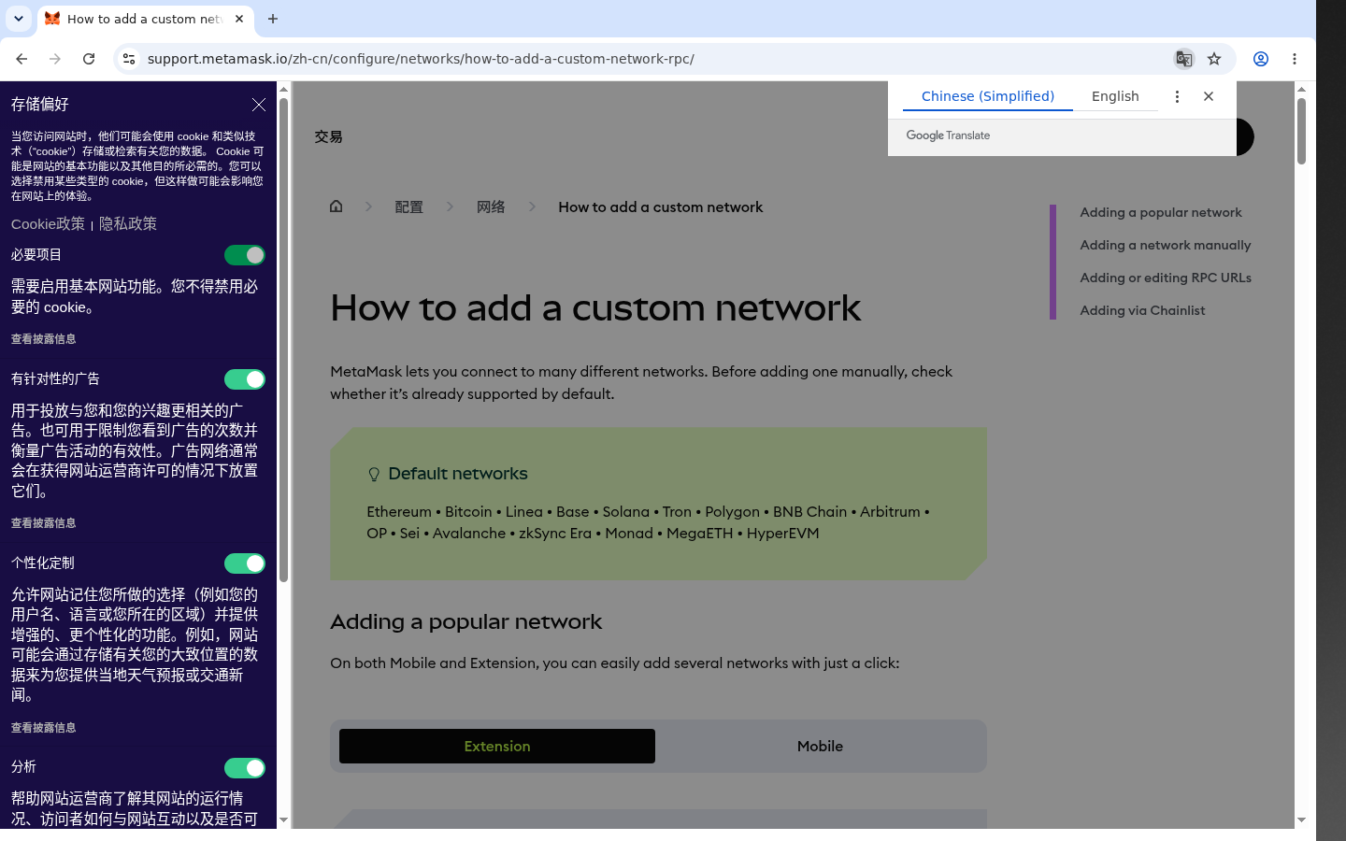The width and height of the screenshot is (1346, 841).
Task: Reload the current page
Action: [89, 59]
